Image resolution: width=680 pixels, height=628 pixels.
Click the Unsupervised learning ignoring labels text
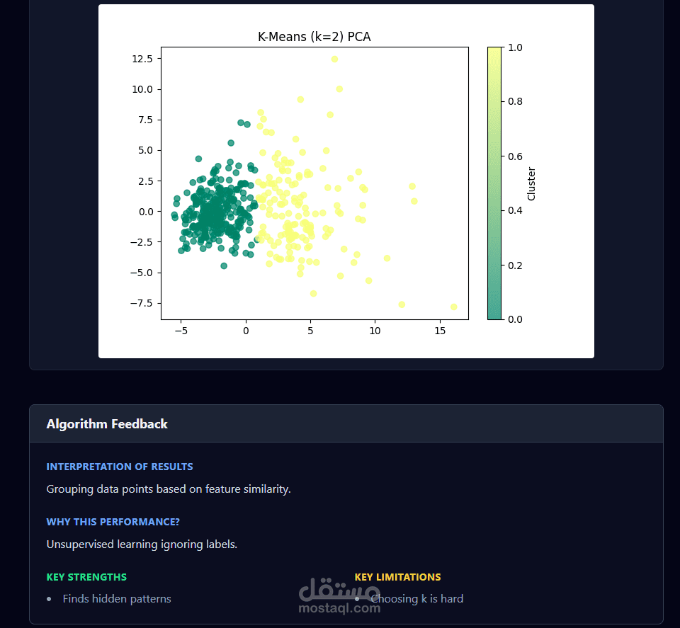[x=142, y=544]
